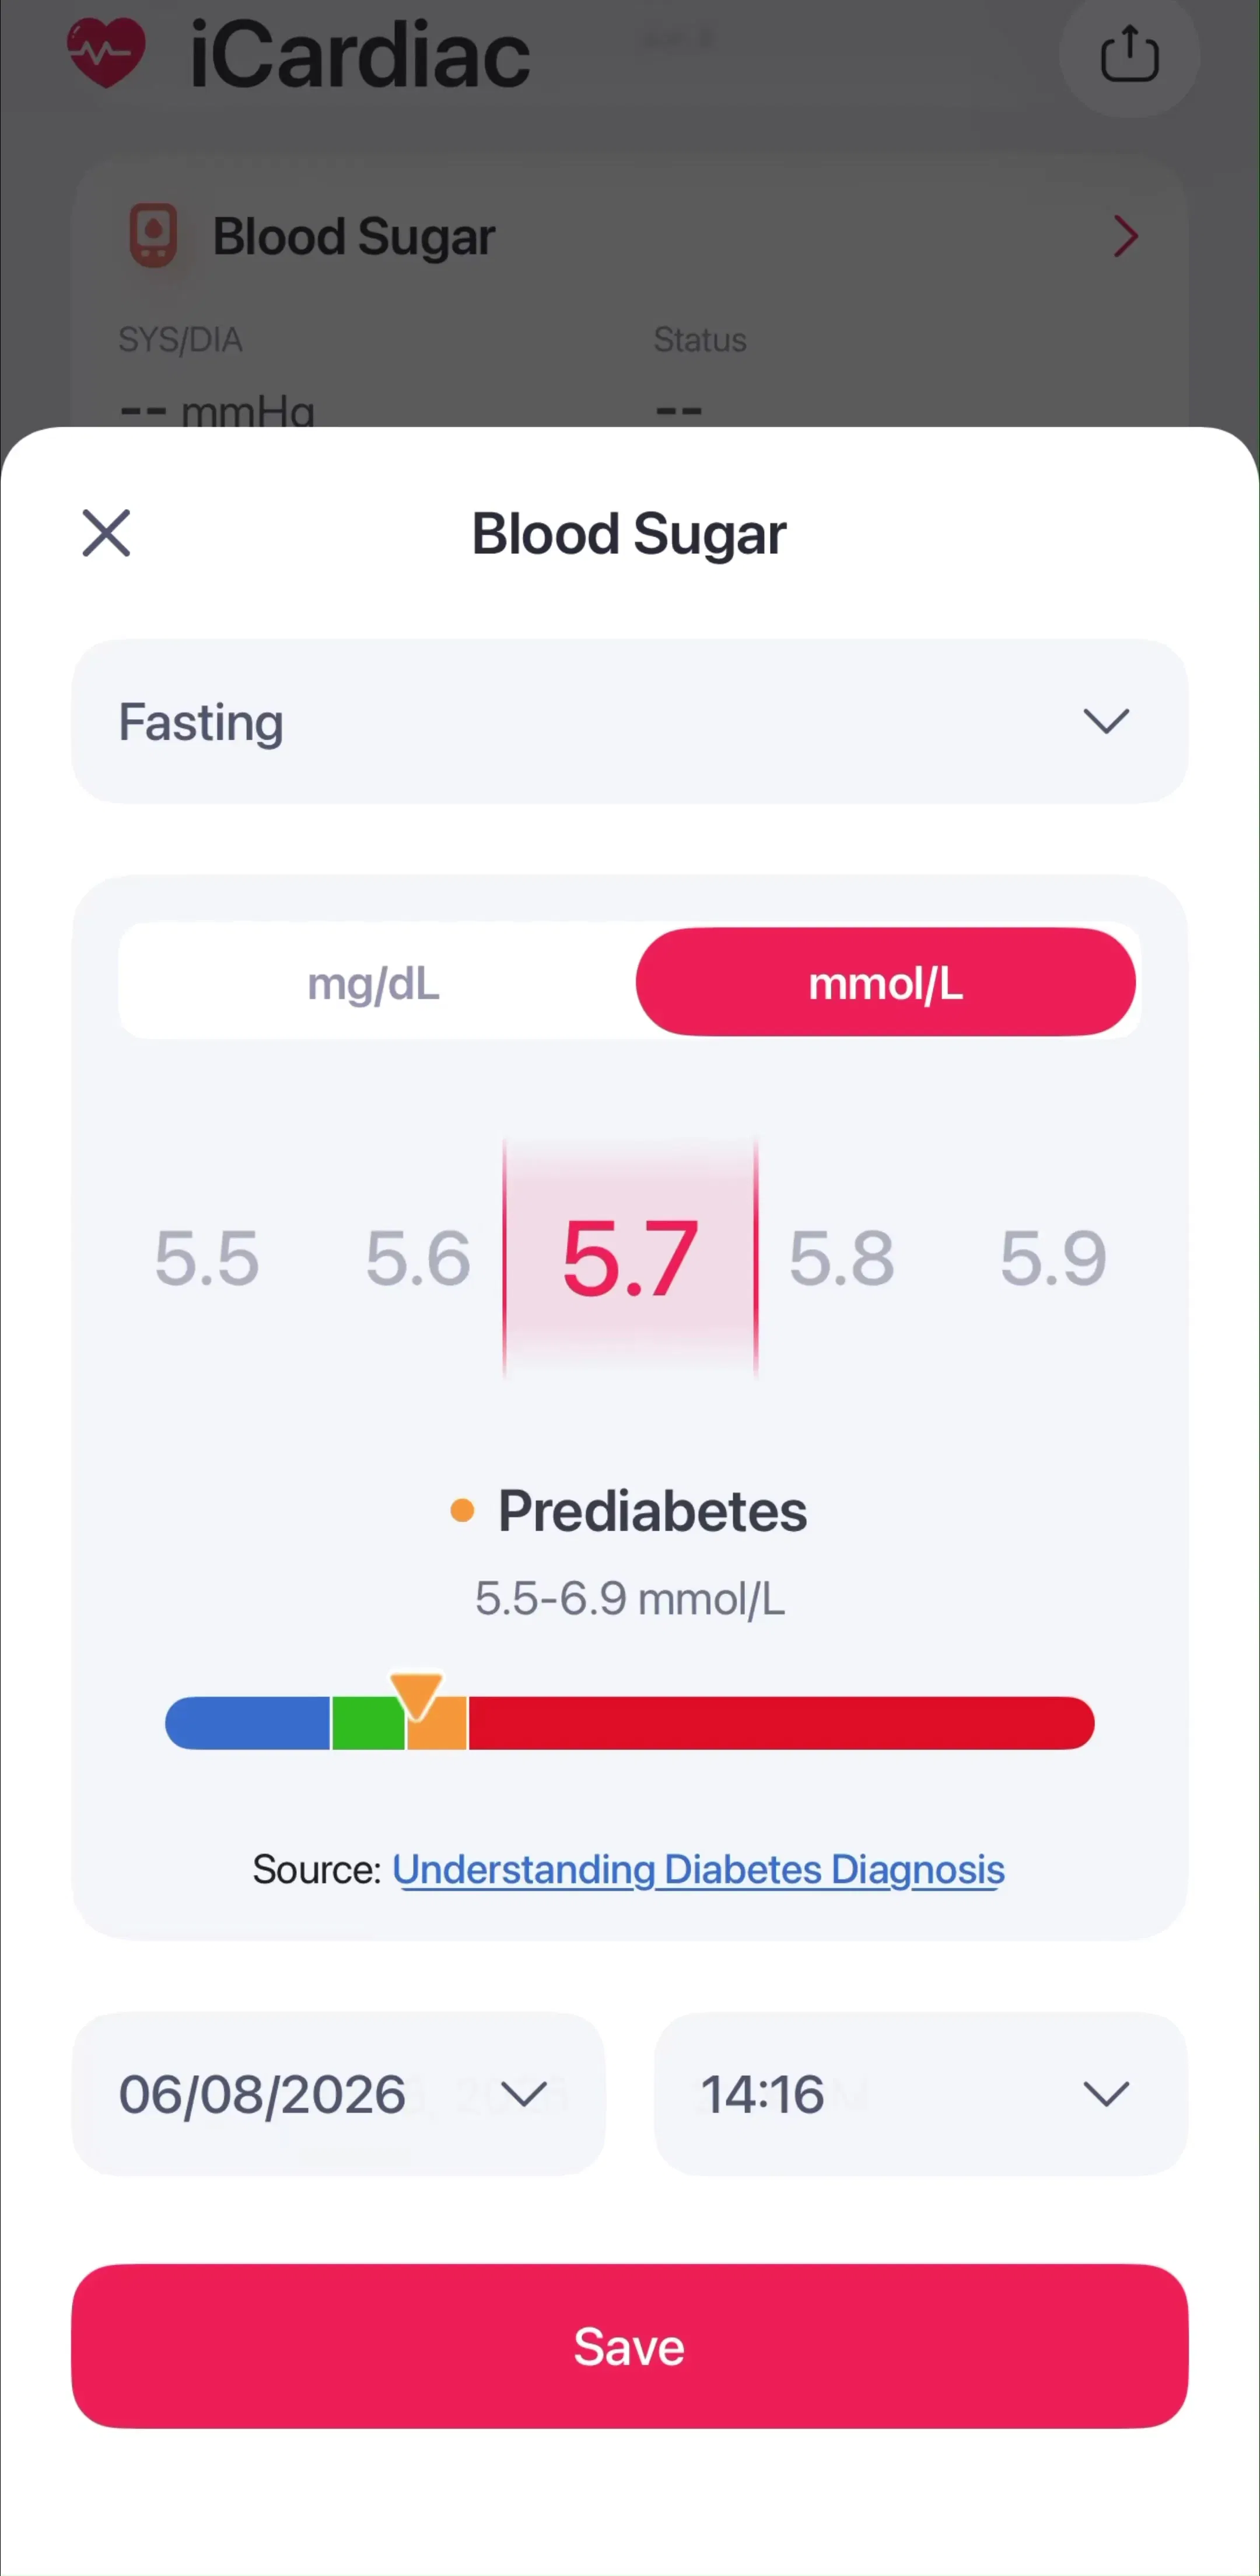
Task: Open Blood Sugar card via red chevron
Action: pyautogui.click(x=1126, y=237)
